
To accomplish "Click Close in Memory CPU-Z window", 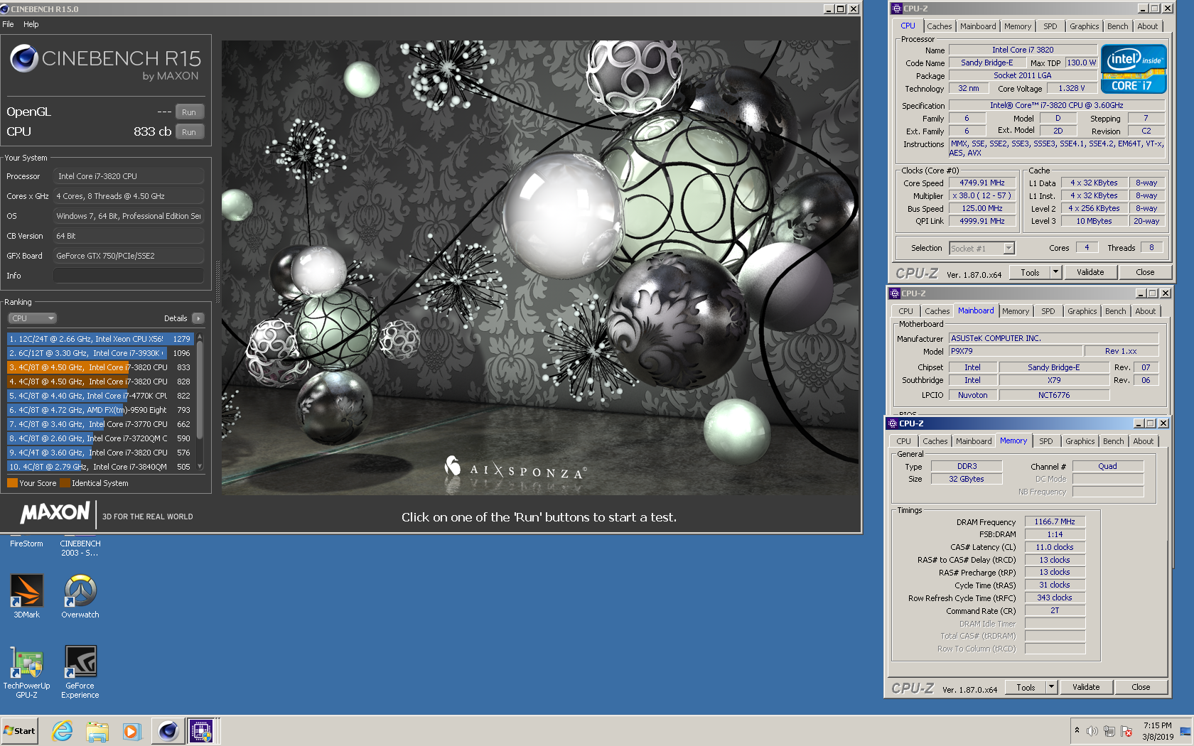I will [x=1141, y=687].
